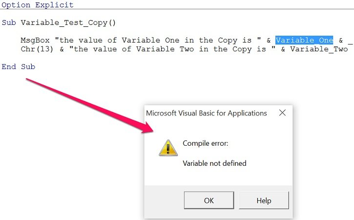The width and height of the screenshot is (354, 220).
Task: Place cursor on Sub Variable_Test_Copy() line
Action: click(59, 22)
